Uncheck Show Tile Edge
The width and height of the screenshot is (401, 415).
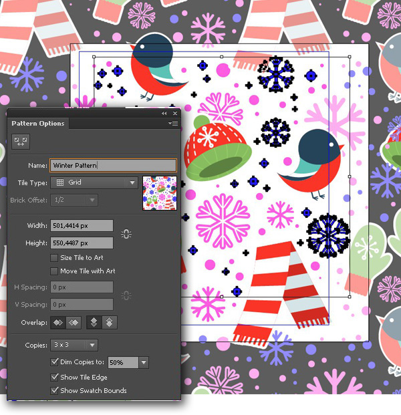click(x=55, y=378)
